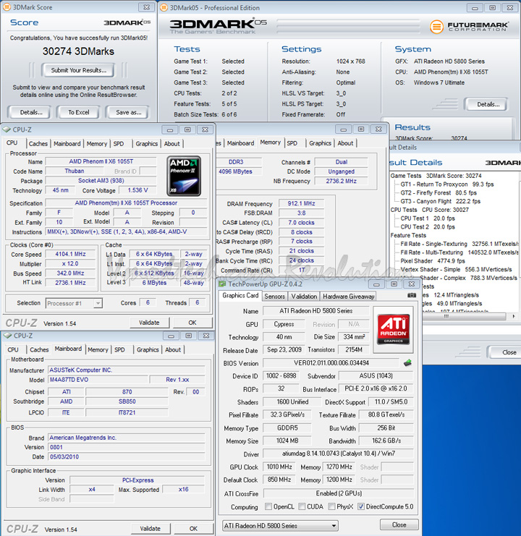Click the Details button in 3DMark Score
Viewport: 521px width, 536px height.
click(x=31, y=112)
